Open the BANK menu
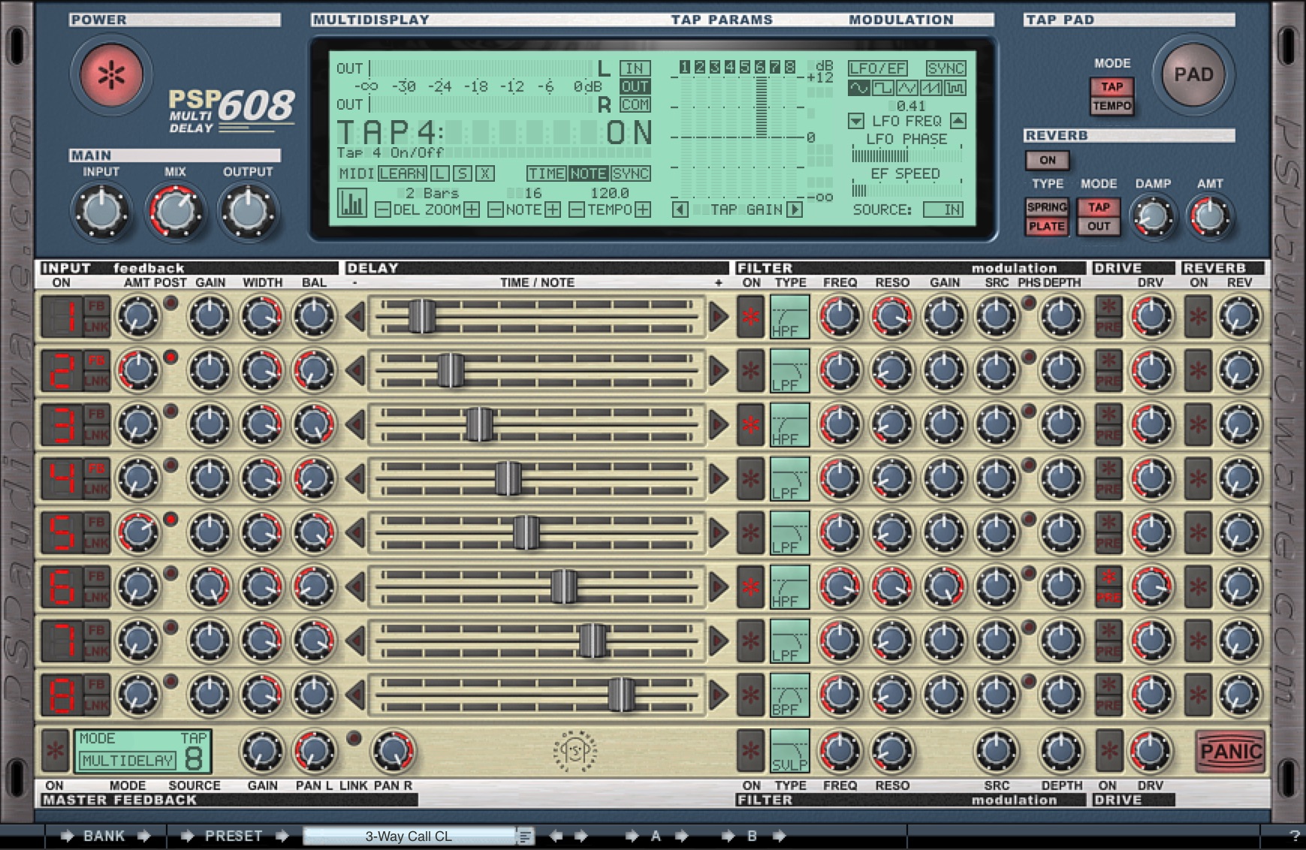The image size is (1306, 850). tap(104, 836)
